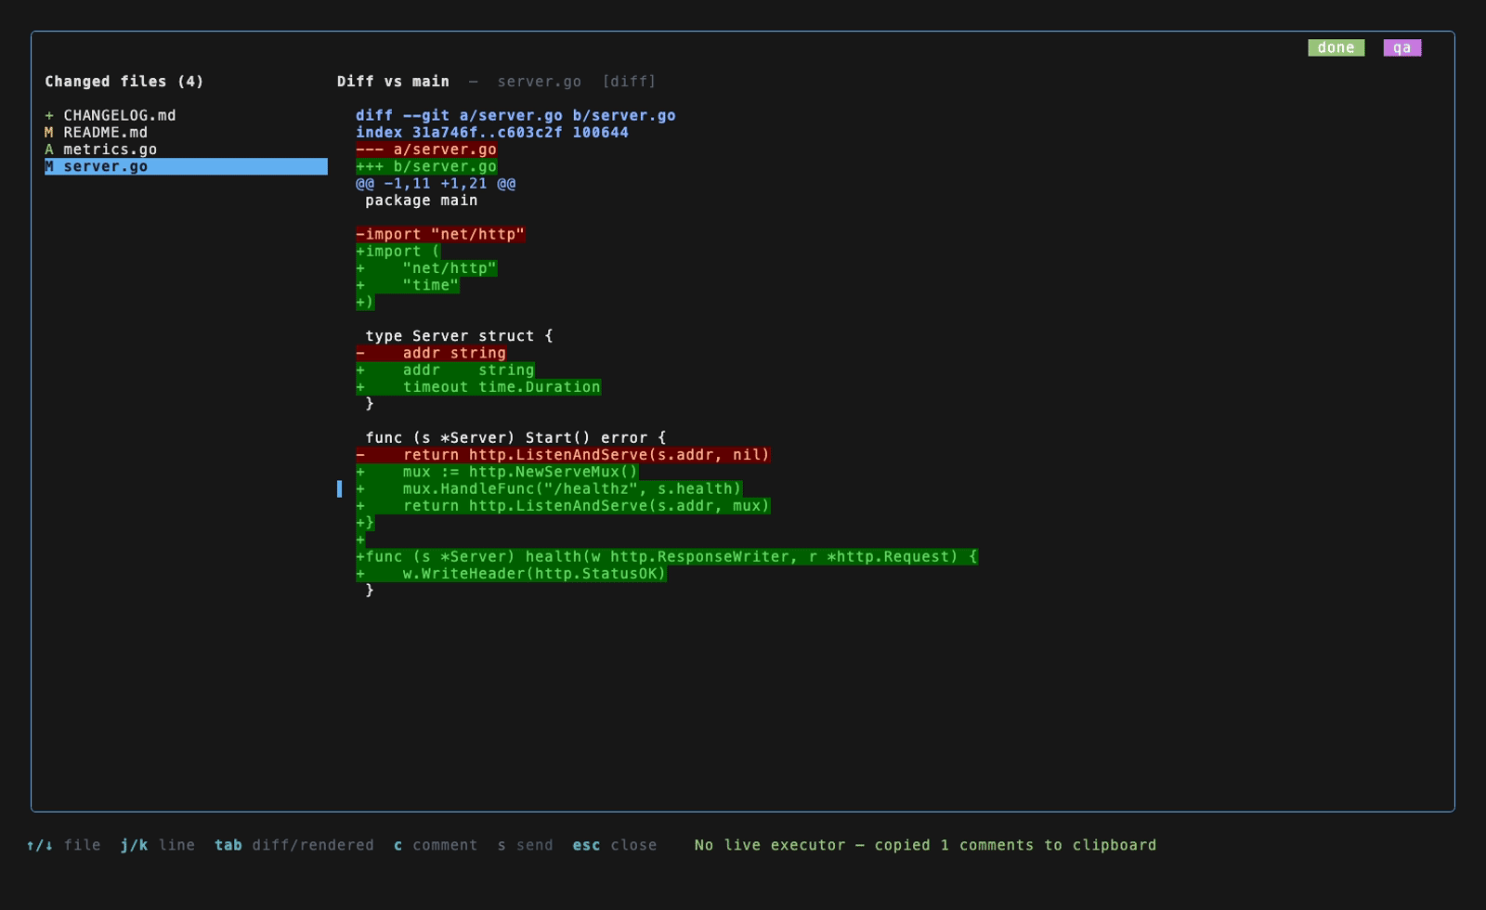This screenshot has width=1486, height=910.
Task: Click removed return ListenAndServe(s.addr, nil) line
Action: pyautogui.click(x=563, y=455)
